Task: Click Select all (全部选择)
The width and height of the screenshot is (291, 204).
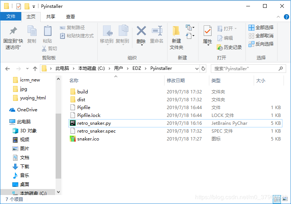Action: pyautogui.click(x=261, y=28)
